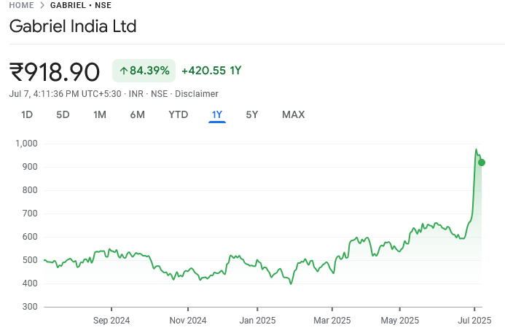
Task: Click the up-arrow icon in the percentage badge
Action: coord(124,71)
